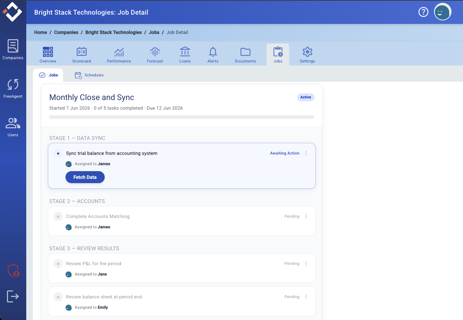Select the Jobs clipboard section
The width and height of the screenshot is (463, 320).
pyautogui.click(x=278, y=55)
